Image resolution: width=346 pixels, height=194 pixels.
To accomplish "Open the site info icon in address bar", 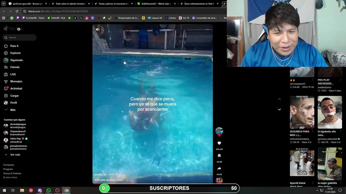I will (25, 11).
